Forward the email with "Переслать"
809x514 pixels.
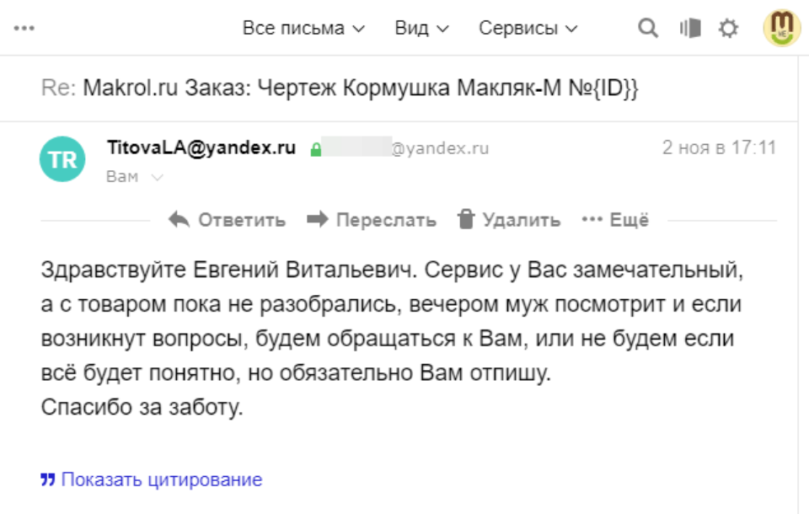coord(372,221)
